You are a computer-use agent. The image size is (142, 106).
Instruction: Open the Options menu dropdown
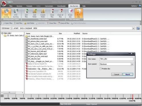click(134, 6)
